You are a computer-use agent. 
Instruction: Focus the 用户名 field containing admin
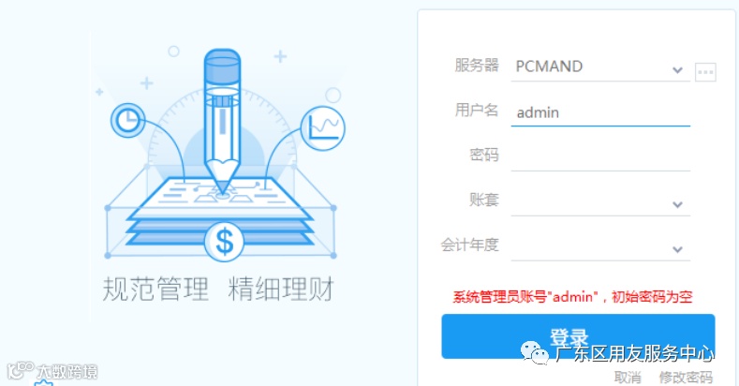pyautogui.click(x=600, y=112)
